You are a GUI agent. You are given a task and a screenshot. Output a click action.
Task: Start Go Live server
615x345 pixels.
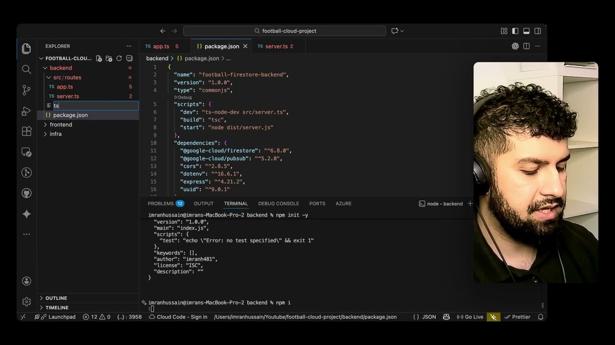pos(470,317)
